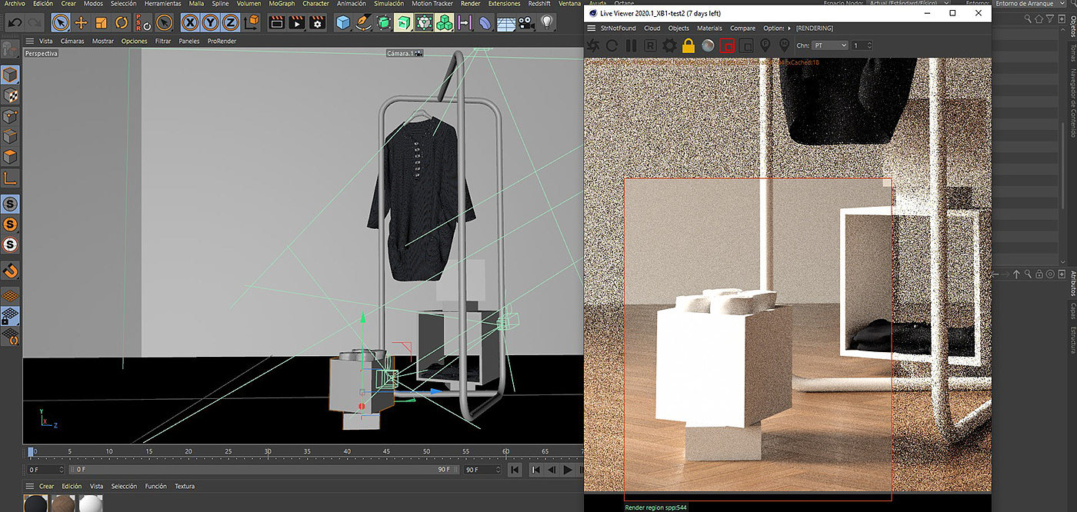Open the MoGraph menu
The width and height of the screenshot is (1077, 512).
pyautogui.click(x=282, y=4)
